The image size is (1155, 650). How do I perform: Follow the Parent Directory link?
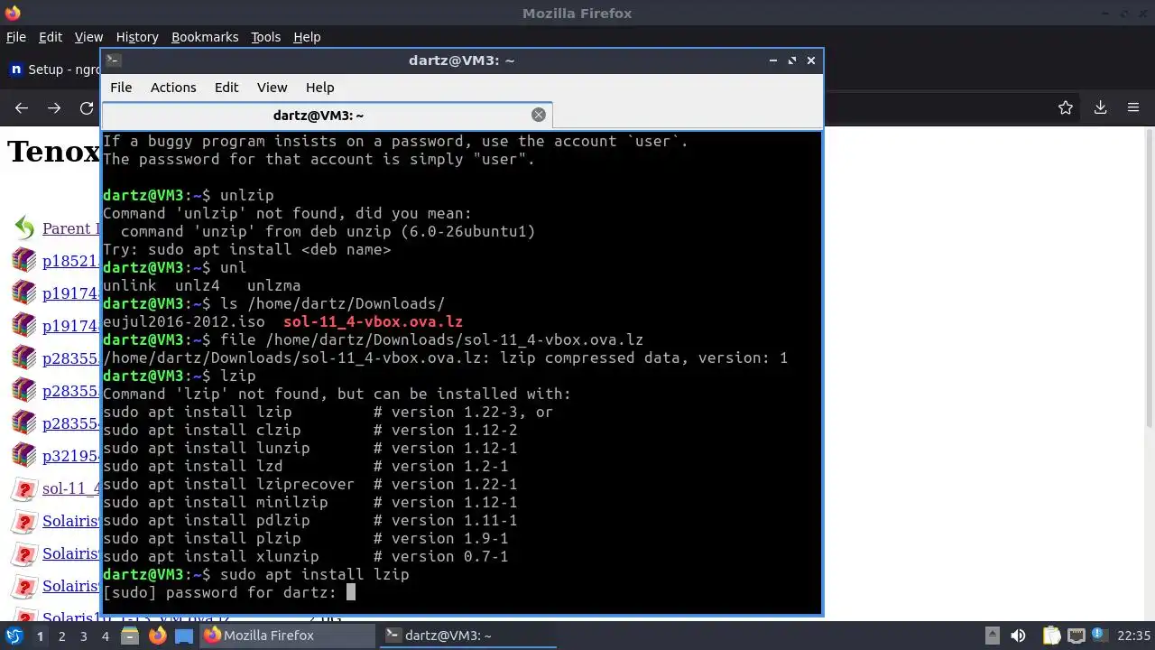coord(70,228)
